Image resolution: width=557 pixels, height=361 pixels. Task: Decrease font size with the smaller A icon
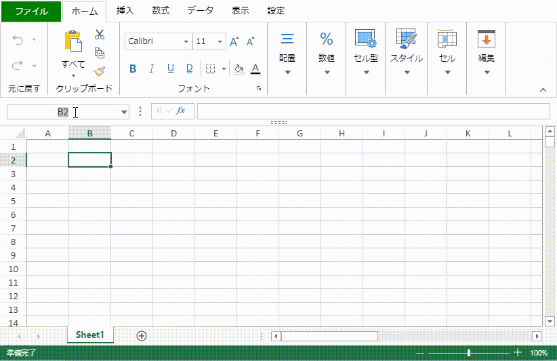[250, 42]
